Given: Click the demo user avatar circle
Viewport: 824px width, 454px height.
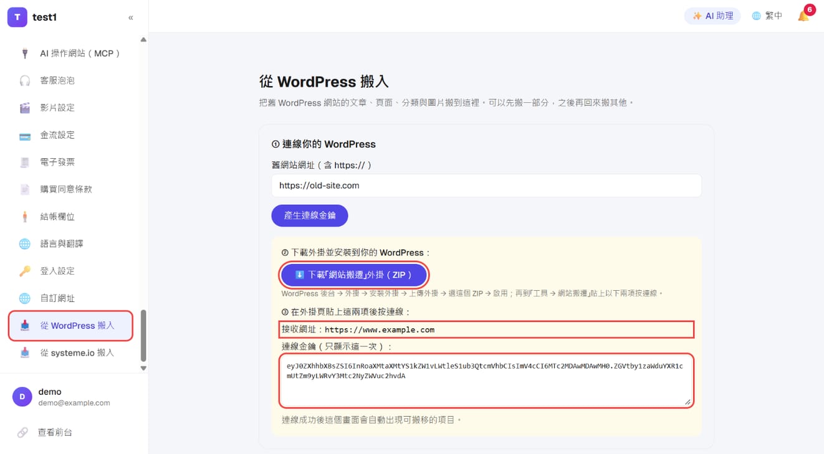Looking at the screenshot, I should 22,397.
